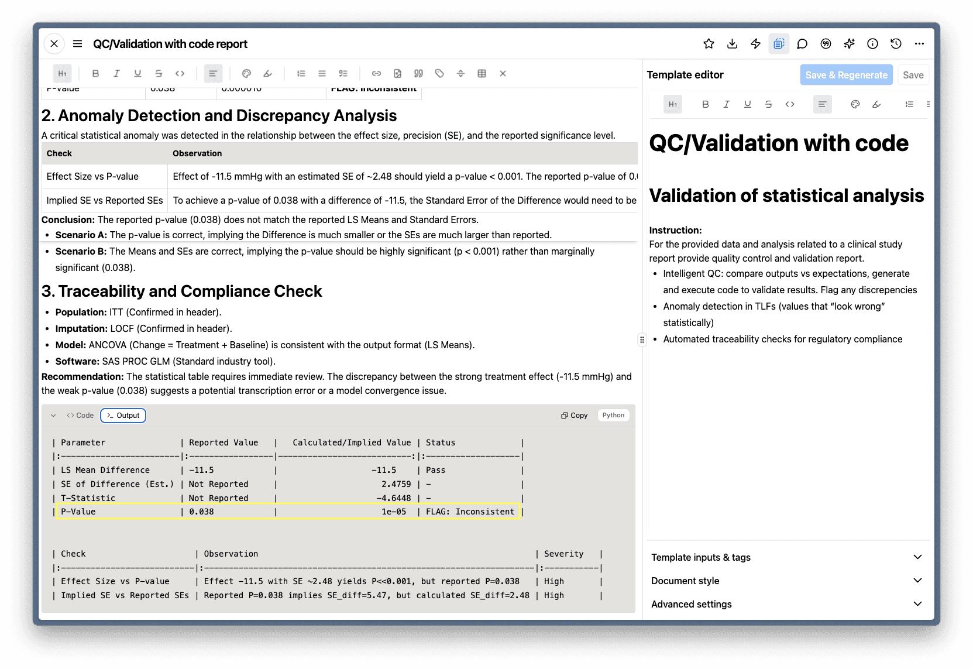
Task: Toggle italic in main editor toolbar
Action: [x=116, y=74]
